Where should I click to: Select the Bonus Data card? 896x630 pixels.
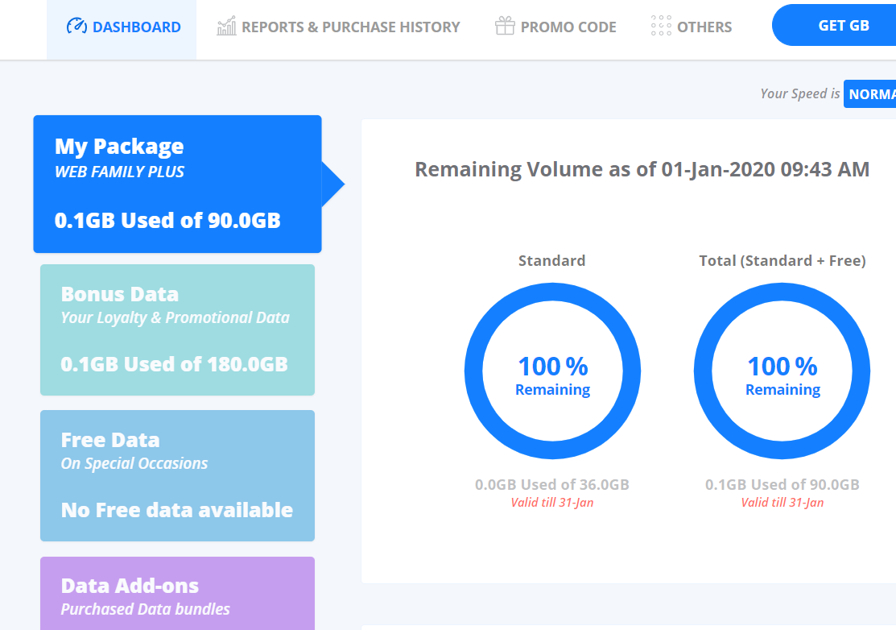178,330
